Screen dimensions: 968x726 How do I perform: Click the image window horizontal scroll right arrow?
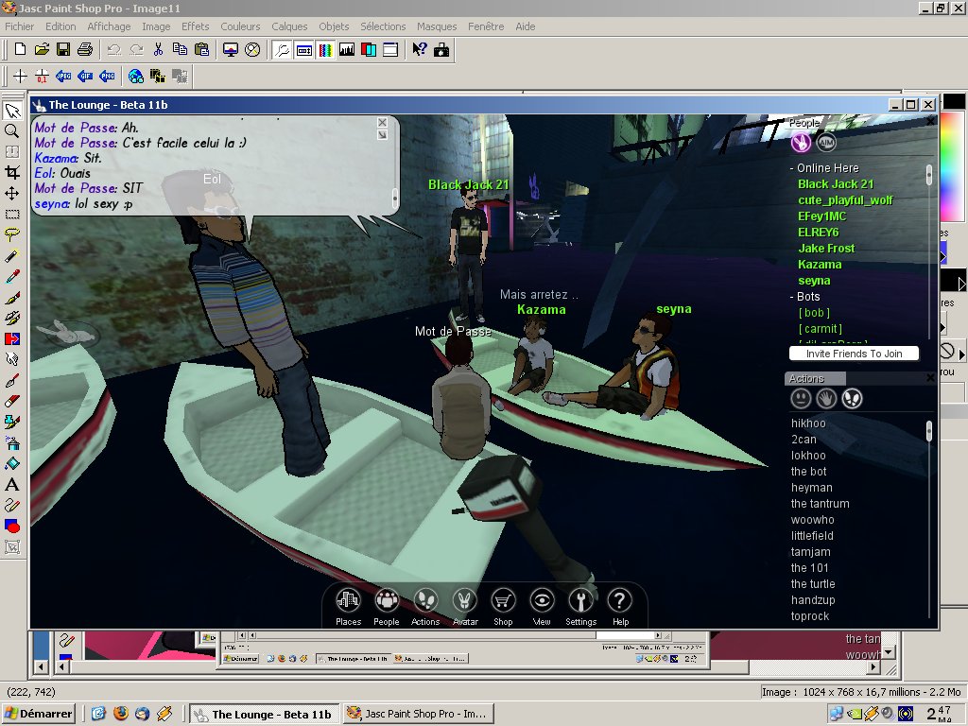pos(873,666)
